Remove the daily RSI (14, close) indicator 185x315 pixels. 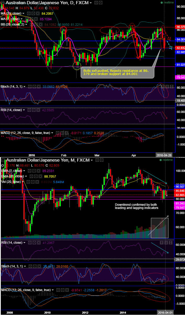pyautogui.click(x=38, y=110)
